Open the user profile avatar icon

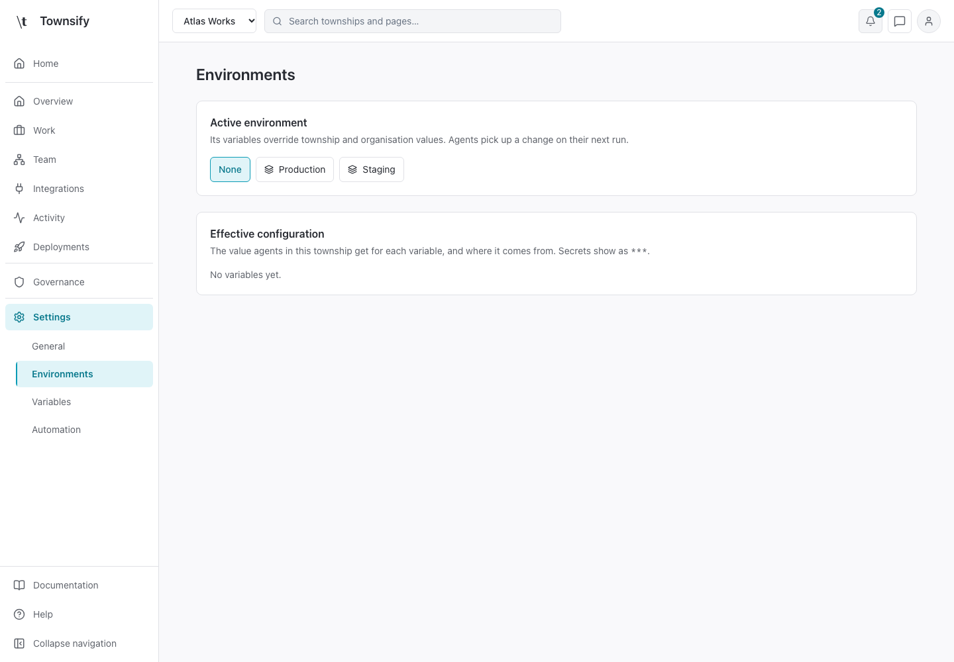(x=929, y=21)
